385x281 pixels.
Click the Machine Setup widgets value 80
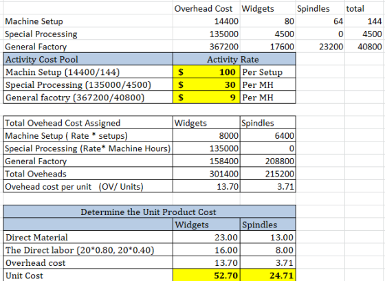point(268,21)
